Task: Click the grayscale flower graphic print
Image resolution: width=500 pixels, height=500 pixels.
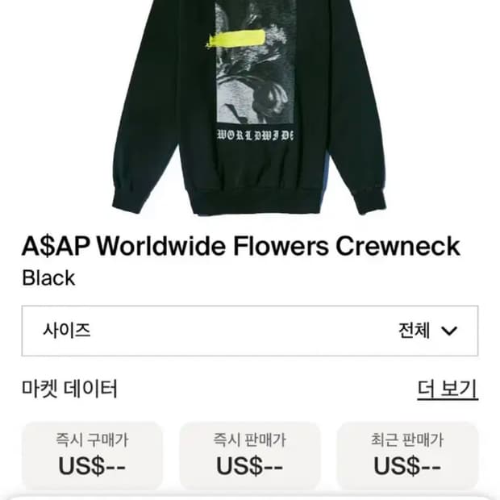Action: pyautogui.click(x=256, y=62)
